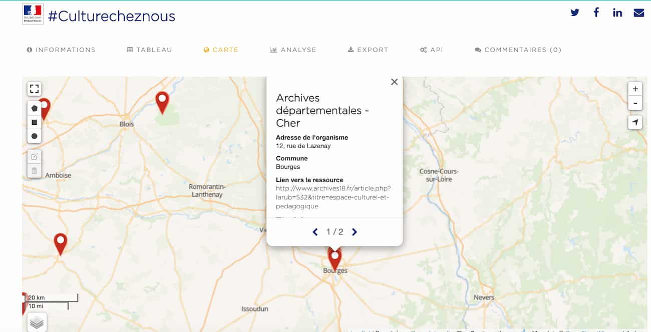Screen dimensions: 651x332
Task: Click the delete layers trash icon
Action: pyautogui.click(x=34, y=171)
